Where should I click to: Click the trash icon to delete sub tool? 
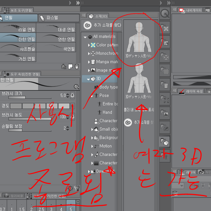click(x=77, y=66)
